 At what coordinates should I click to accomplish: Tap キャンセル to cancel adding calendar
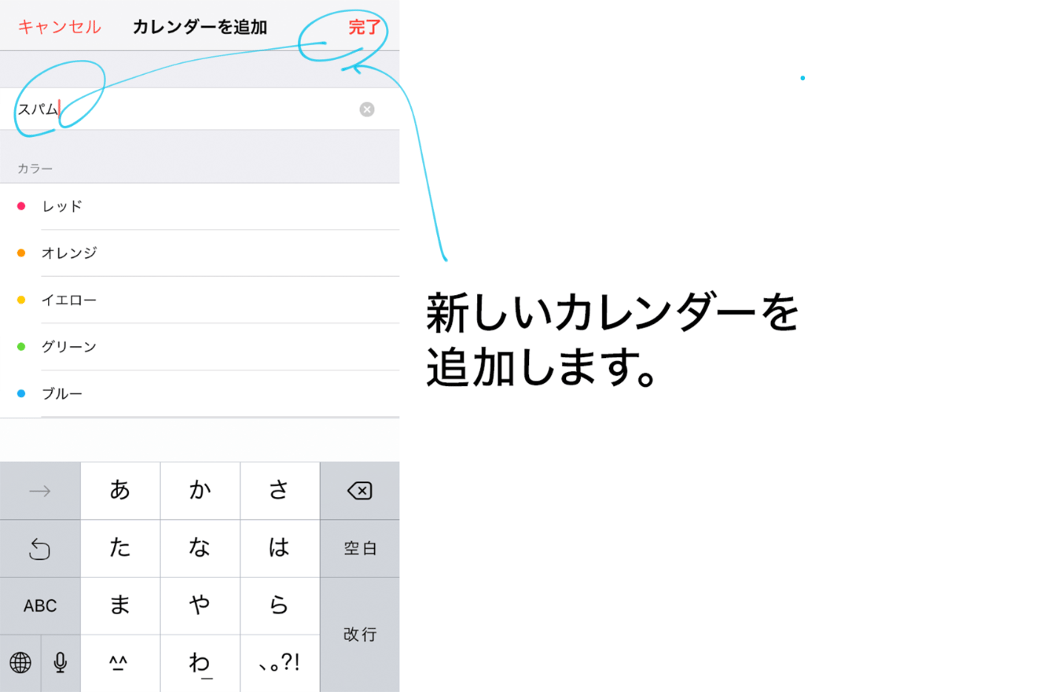coord(59,27)
